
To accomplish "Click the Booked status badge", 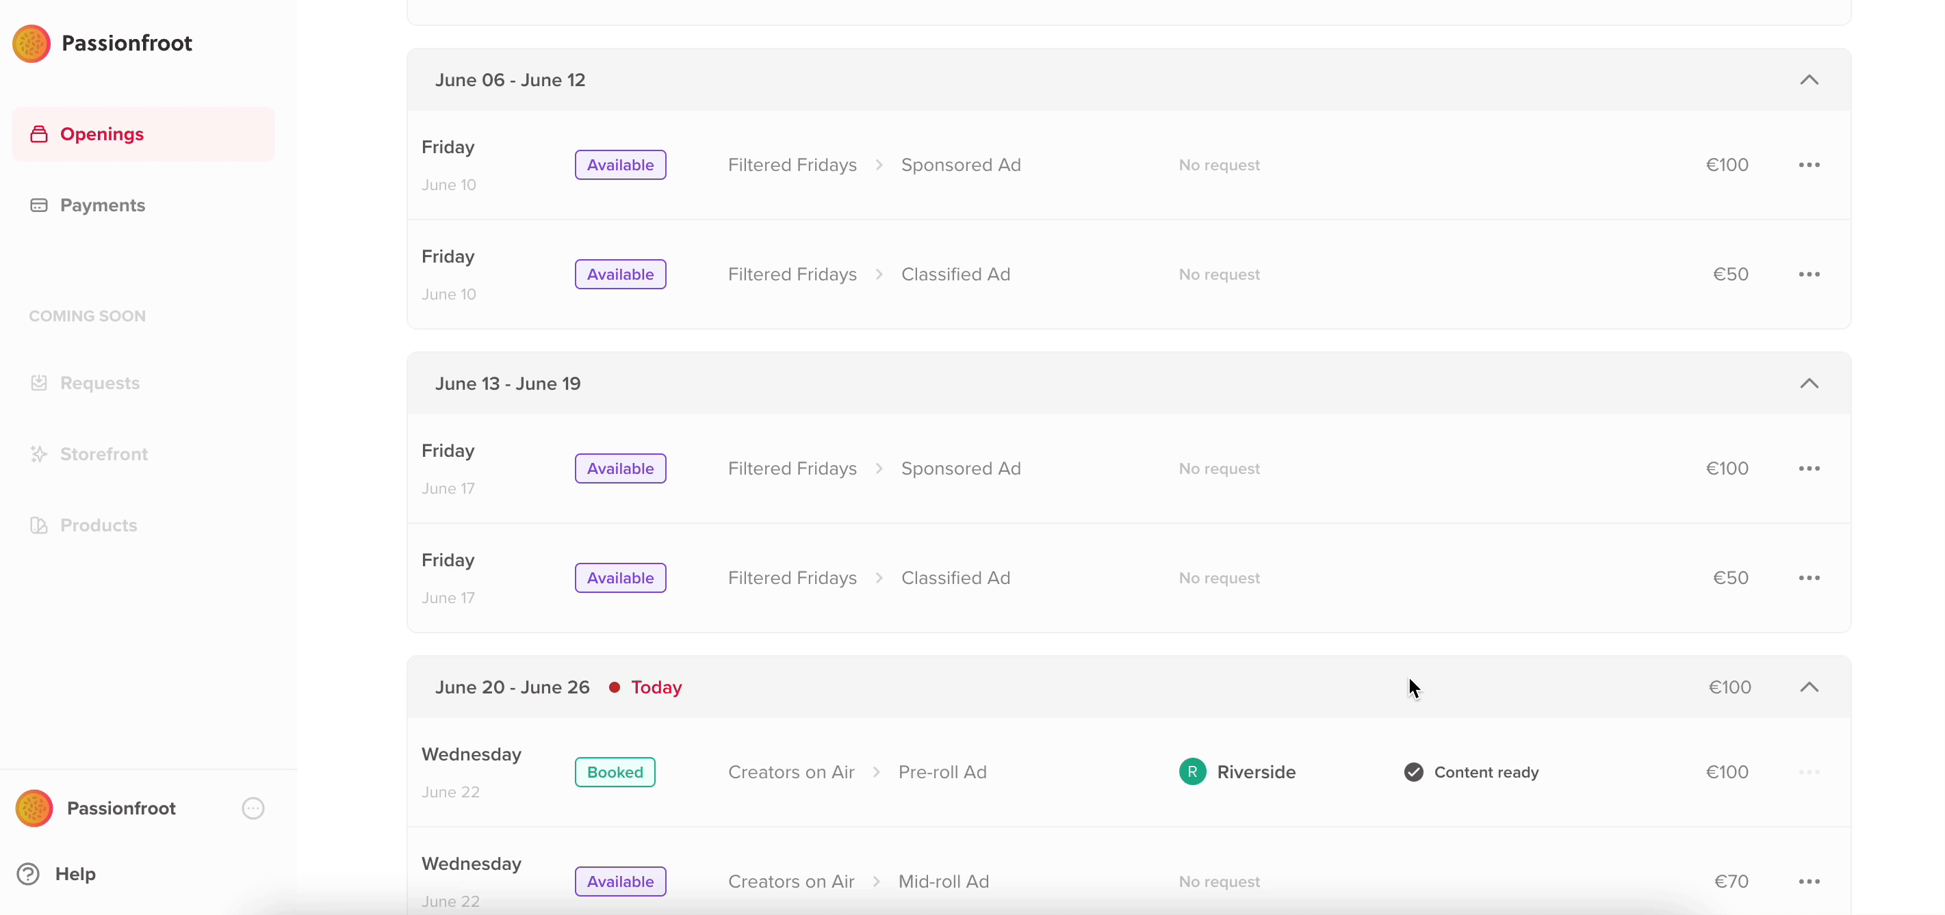I will pyautogui.click(x=615, y=771).
